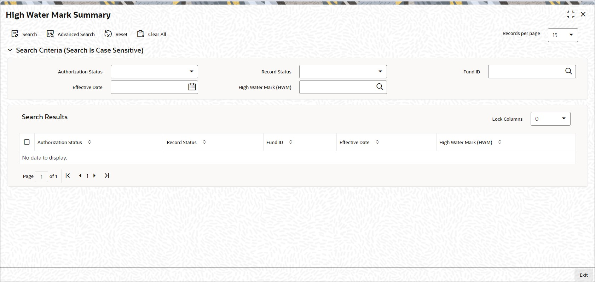
Task: Open the Lock Columns dropdown
Action: (x=550, y=119)
